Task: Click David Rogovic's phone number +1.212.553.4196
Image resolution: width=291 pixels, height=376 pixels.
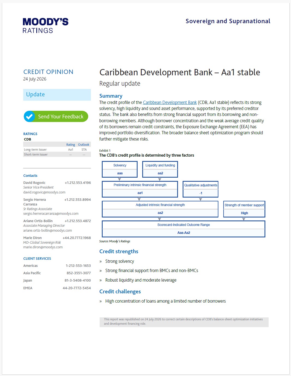Action: [x=78, y=183]
